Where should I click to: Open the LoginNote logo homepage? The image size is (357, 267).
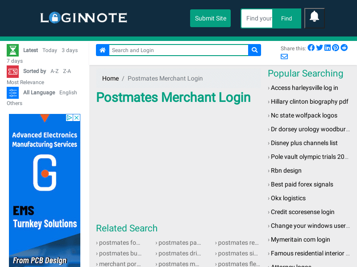(83, 18)
